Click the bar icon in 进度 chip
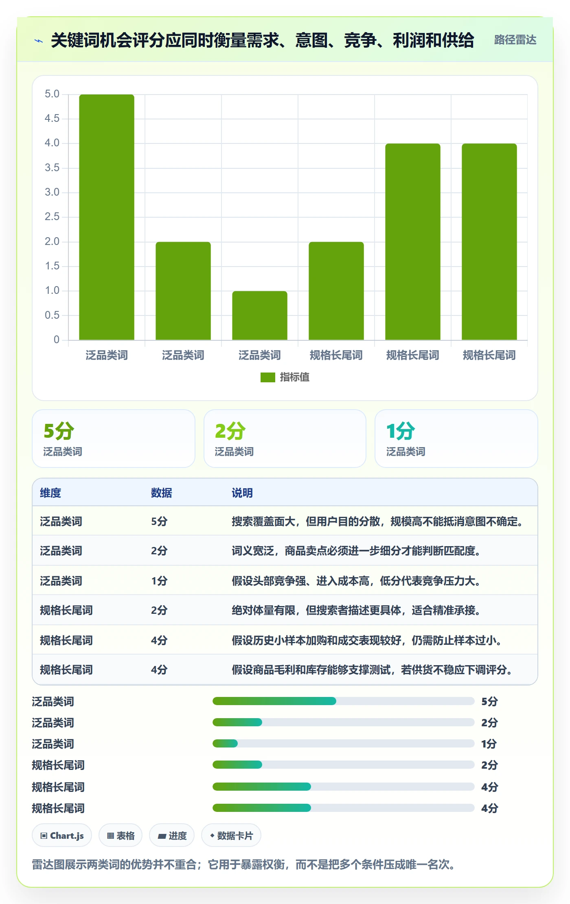The height and width of the screenshot is (904, 570). click(x=162, y=836)
